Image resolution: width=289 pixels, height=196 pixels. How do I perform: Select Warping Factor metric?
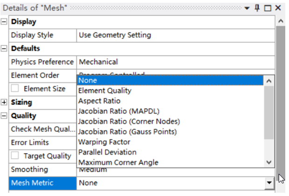(x=104, y=142)
